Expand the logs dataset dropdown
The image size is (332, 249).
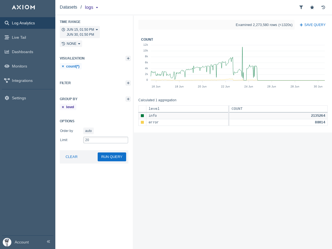pyautogui.click(x=92, y=7)
